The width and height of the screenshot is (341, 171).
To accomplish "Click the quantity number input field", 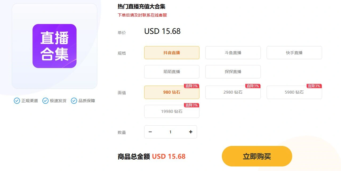I will click(x=170, y=132).
